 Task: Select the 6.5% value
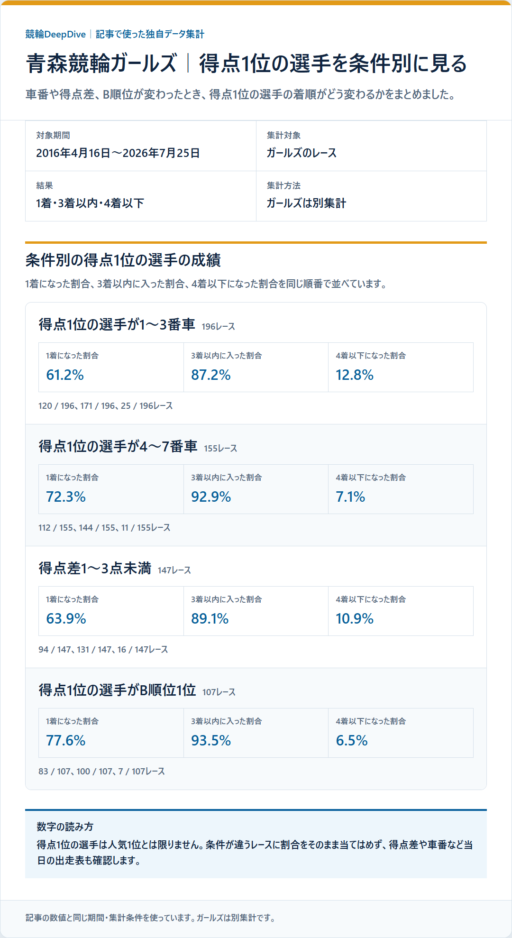pos(352,741)
